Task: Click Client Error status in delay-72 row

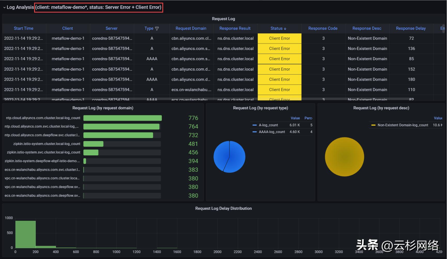Action: (279, 38)
